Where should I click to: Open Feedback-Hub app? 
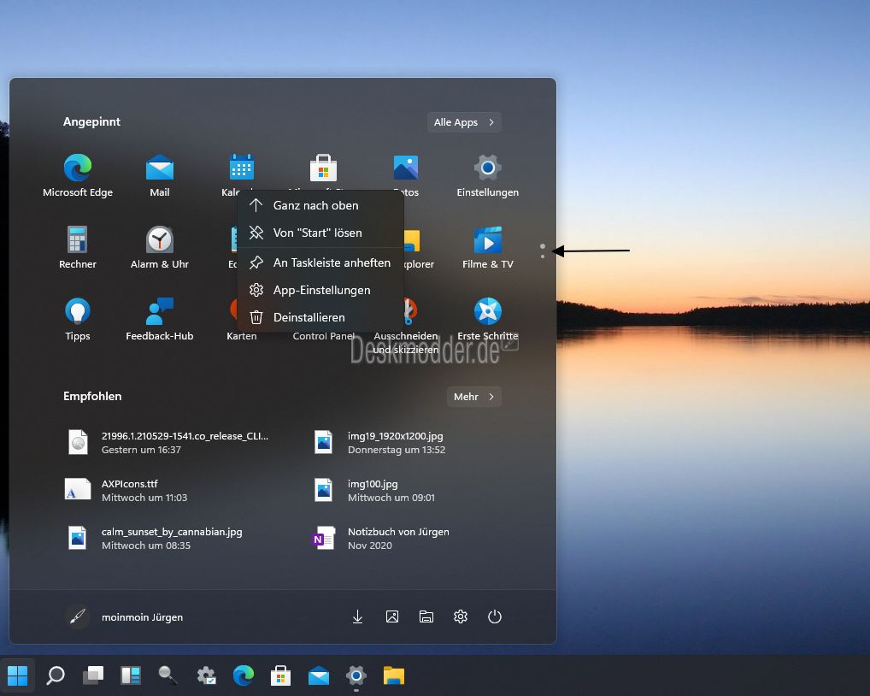pyautogui.click(x=160, y=319)
